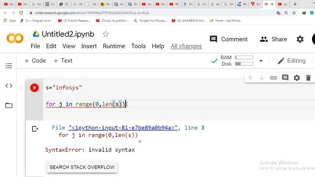Screen dimensions: 315x177
Task: Click the Colab CO logo
Action: tap(15, 38)
